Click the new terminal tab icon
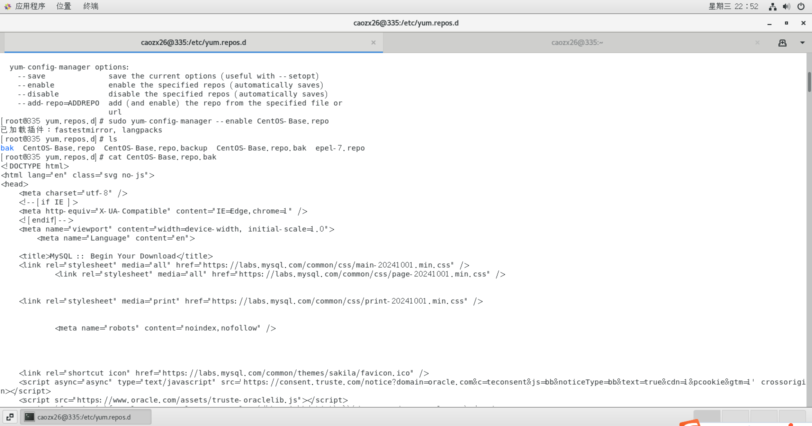Screen dimensions: 812x426 (782, 43)
